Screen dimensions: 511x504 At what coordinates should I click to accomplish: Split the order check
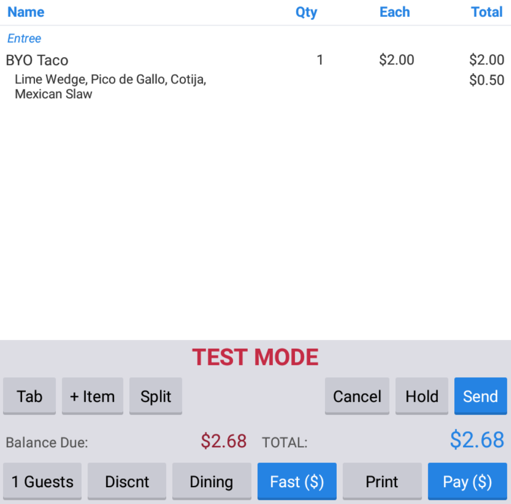[x=156, y=396]
